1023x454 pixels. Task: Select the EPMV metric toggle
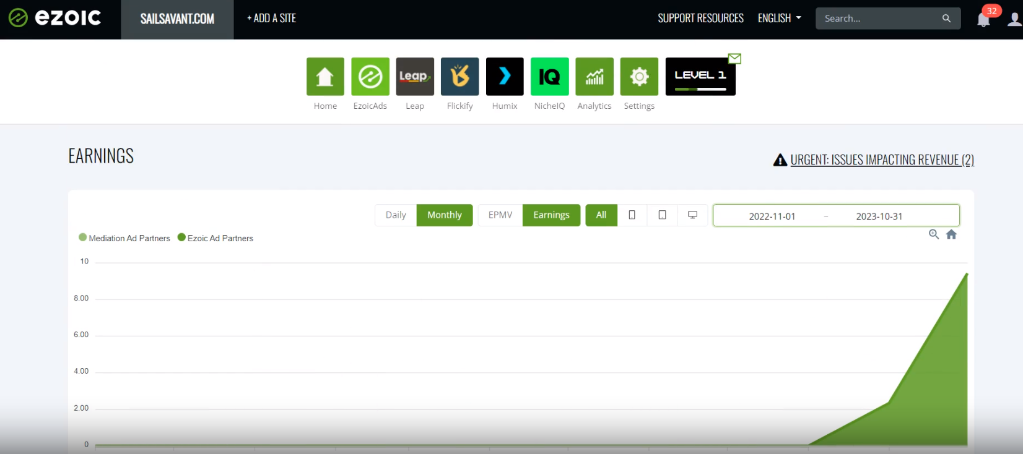[500, 215]
